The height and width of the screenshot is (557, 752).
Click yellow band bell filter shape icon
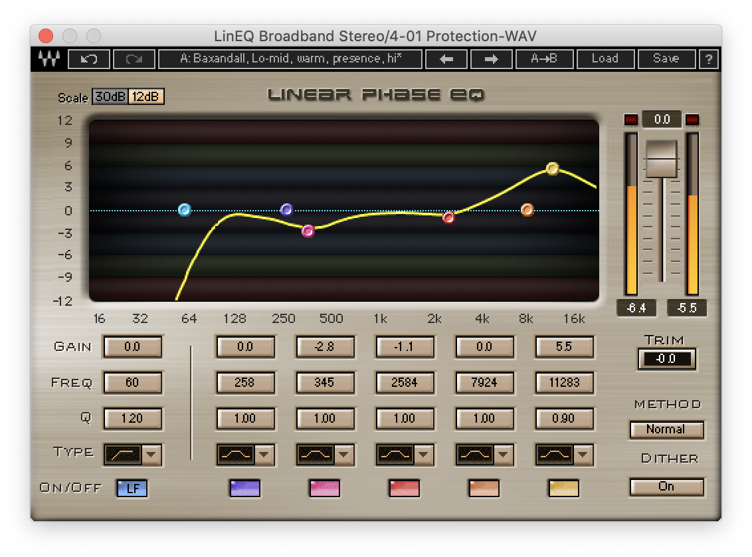point(554,455)
